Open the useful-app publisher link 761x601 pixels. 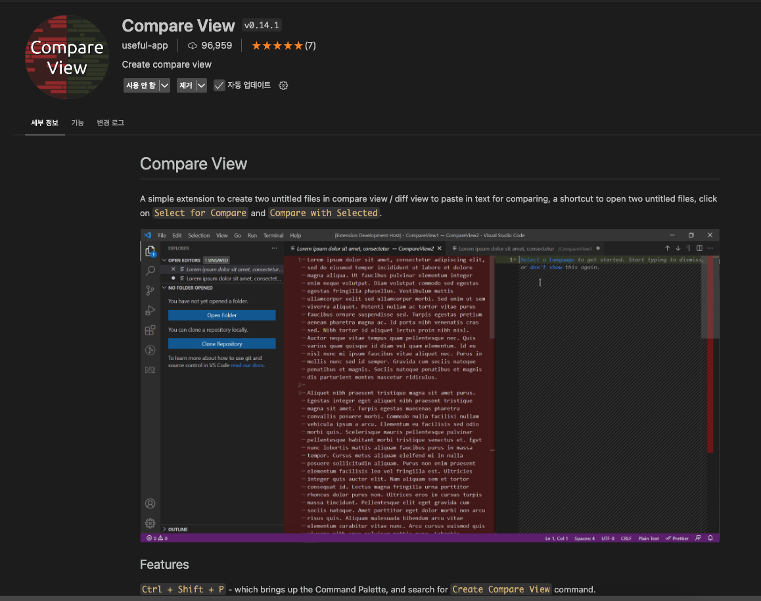tap(145, 45)
